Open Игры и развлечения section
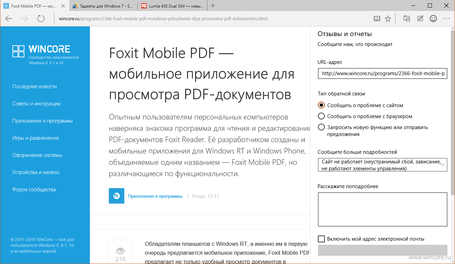This screenshot has width=455, height=264. (x=35, y=138)
